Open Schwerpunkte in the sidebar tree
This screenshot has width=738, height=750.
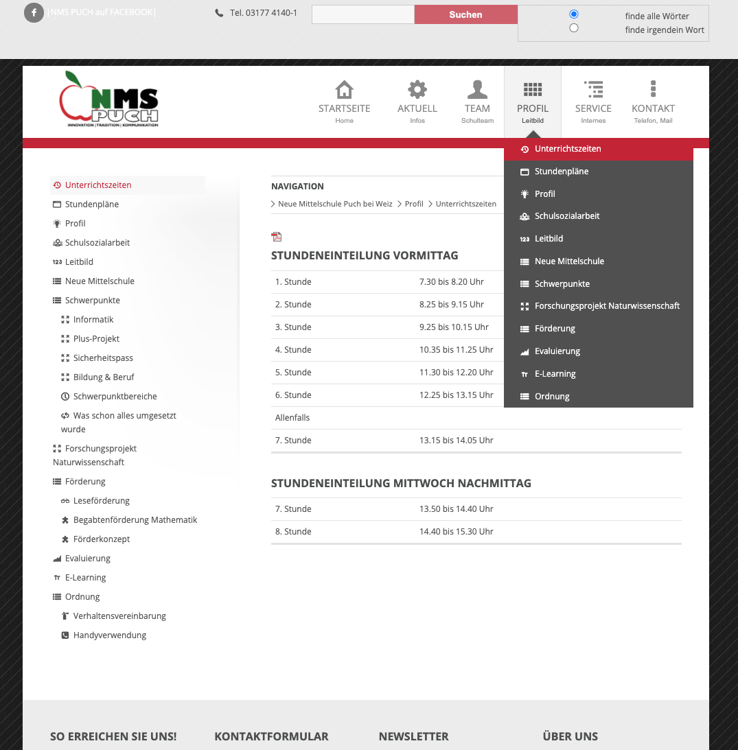[x=93, y=301]
